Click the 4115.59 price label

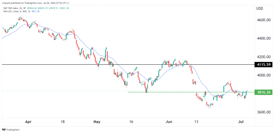coord(263,65)
